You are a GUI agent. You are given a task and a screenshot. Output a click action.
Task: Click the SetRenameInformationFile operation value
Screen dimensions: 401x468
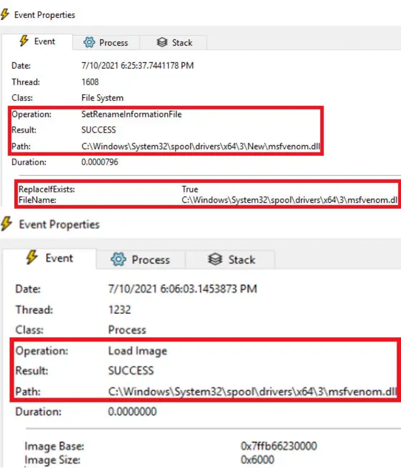131,114
